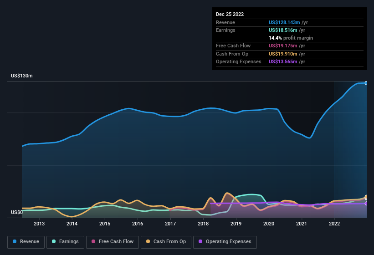Select the 2020 label on the x-axis
This screenshot has height=255, width=374.
pos(269,224)
